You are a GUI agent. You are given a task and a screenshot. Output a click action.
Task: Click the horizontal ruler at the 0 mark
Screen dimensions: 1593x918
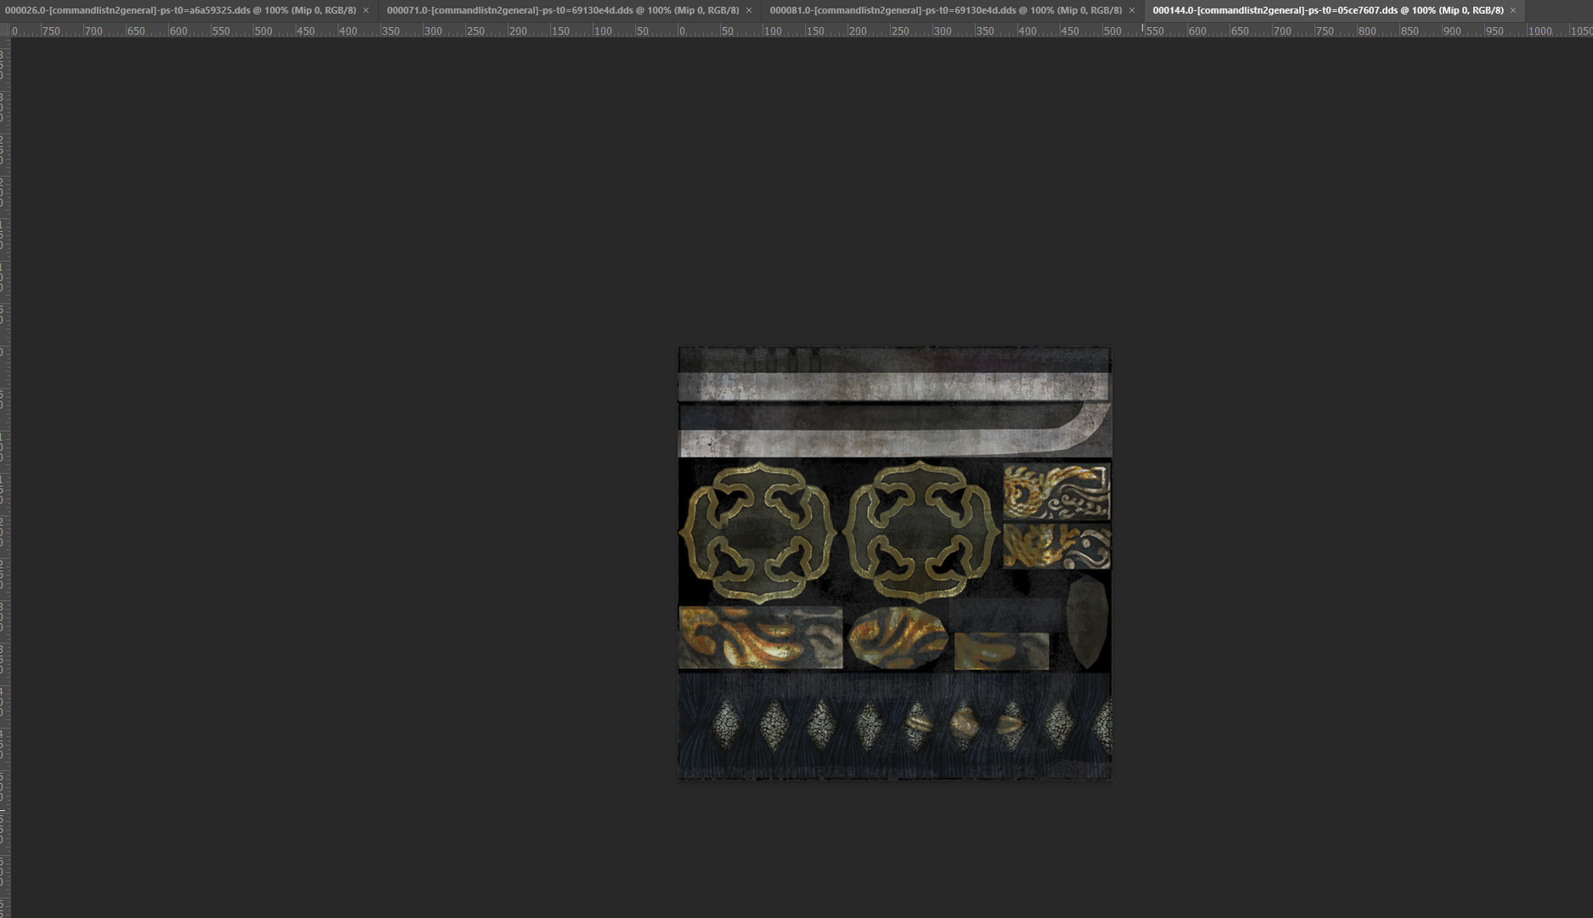[681, 31]
